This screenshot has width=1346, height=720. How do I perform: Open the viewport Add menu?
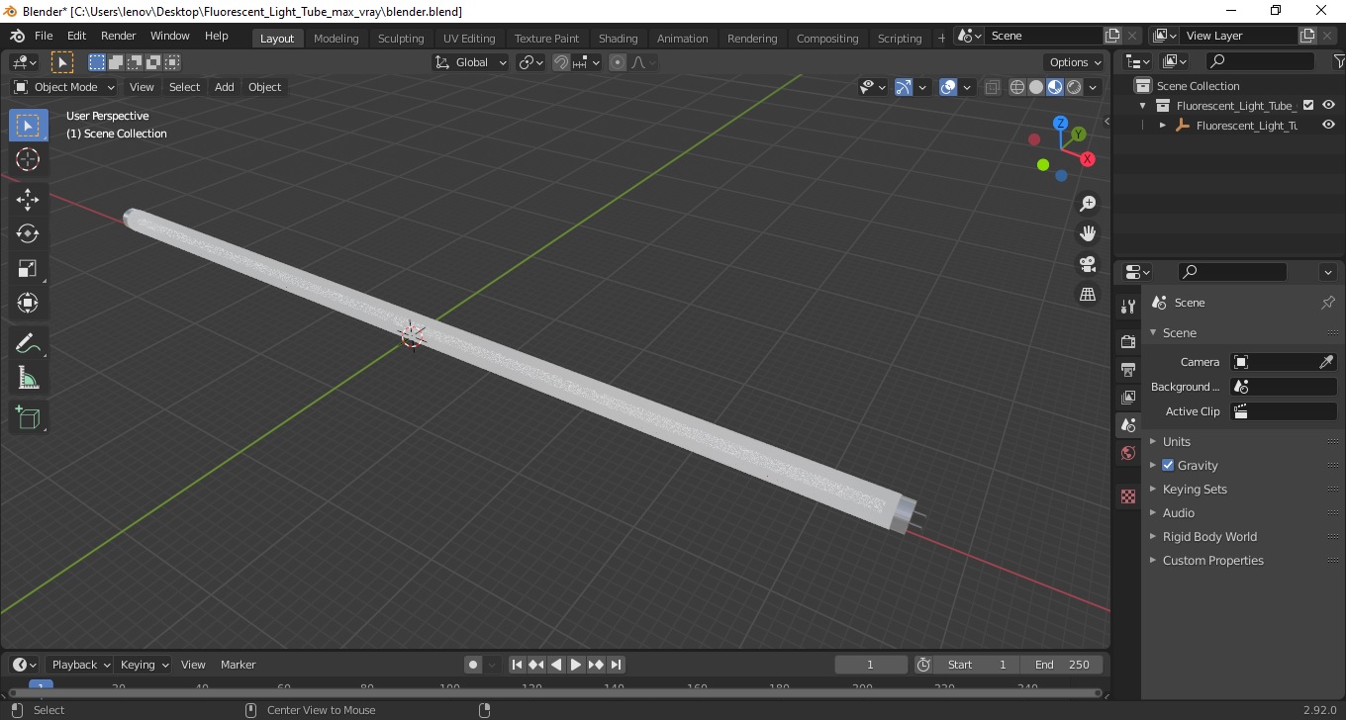click(225, 87)
